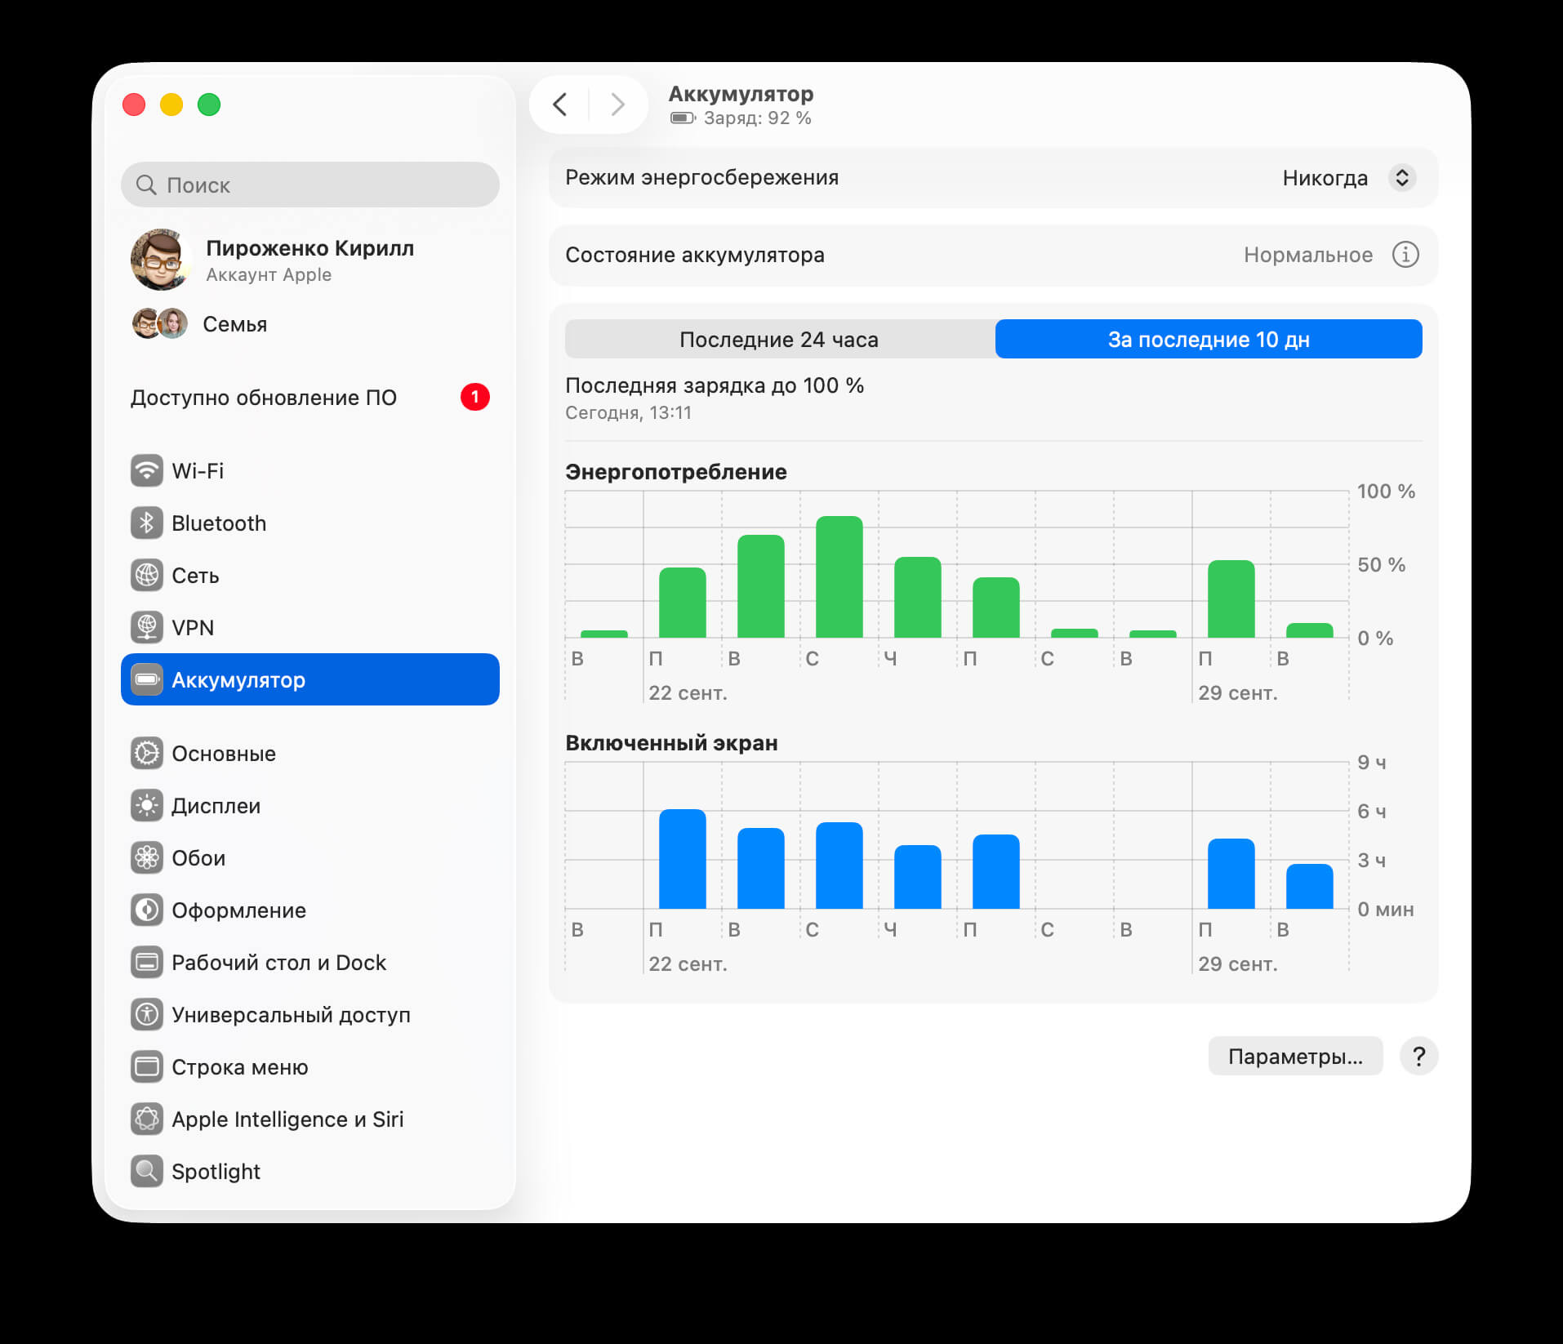Open Рабочий стол и Dock settings
The image size is (1563, 1344).
point(310,963)
